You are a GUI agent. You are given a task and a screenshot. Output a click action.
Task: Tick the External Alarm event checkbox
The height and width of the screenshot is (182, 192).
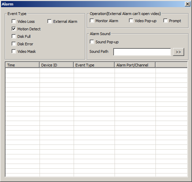[x=49, y=21]
